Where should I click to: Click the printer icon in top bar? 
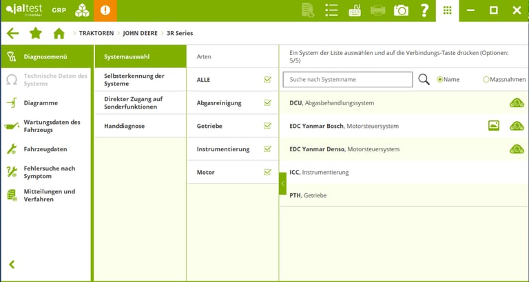click(x=378, y=10)
